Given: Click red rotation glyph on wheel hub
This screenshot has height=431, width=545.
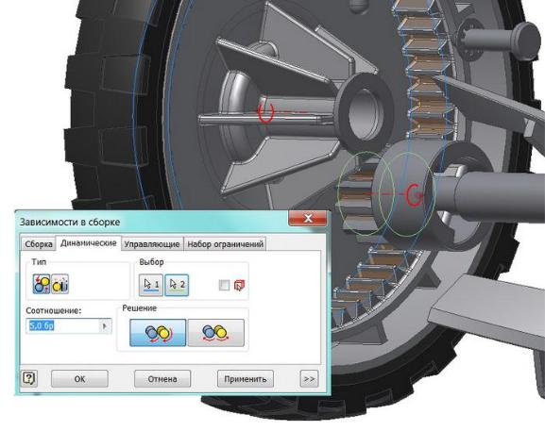Looking at the screenshot, I should (266, 111).
